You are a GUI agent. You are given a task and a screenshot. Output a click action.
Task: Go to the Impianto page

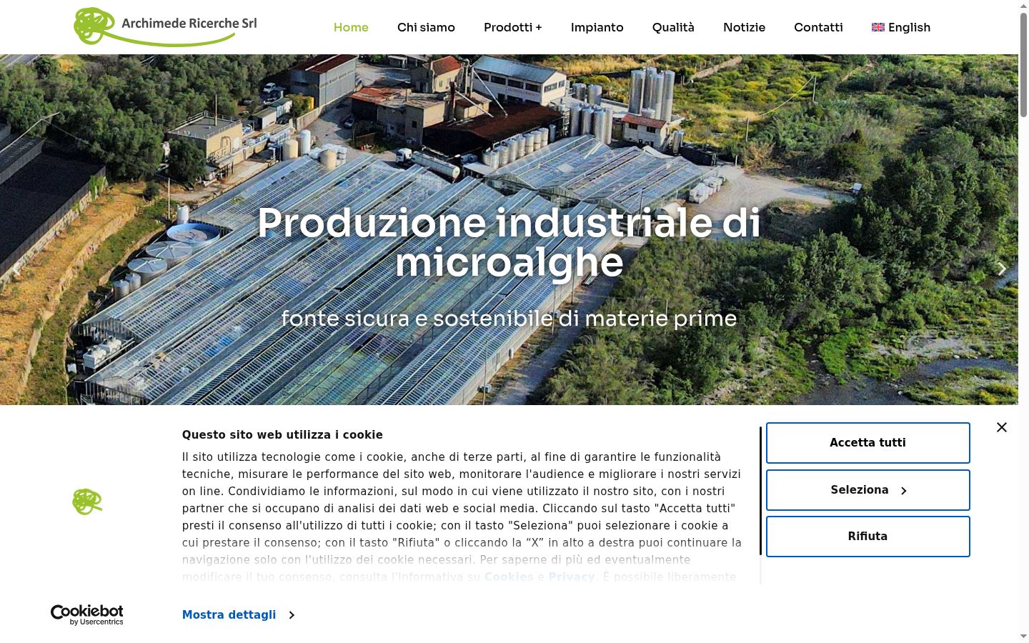point(597,27)
